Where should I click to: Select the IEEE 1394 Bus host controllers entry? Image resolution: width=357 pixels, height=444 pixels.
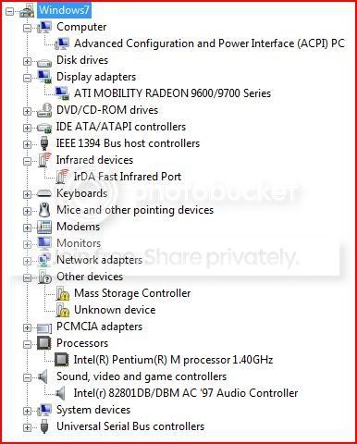(x=128, y=143)
